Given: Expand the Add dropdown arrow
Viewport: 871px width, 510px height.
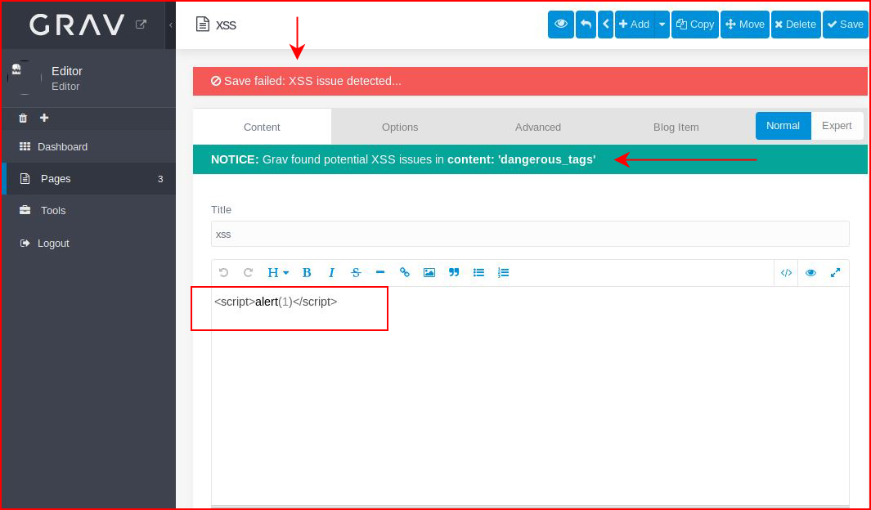Looking at the screenshot, I should tap(662, 25).
